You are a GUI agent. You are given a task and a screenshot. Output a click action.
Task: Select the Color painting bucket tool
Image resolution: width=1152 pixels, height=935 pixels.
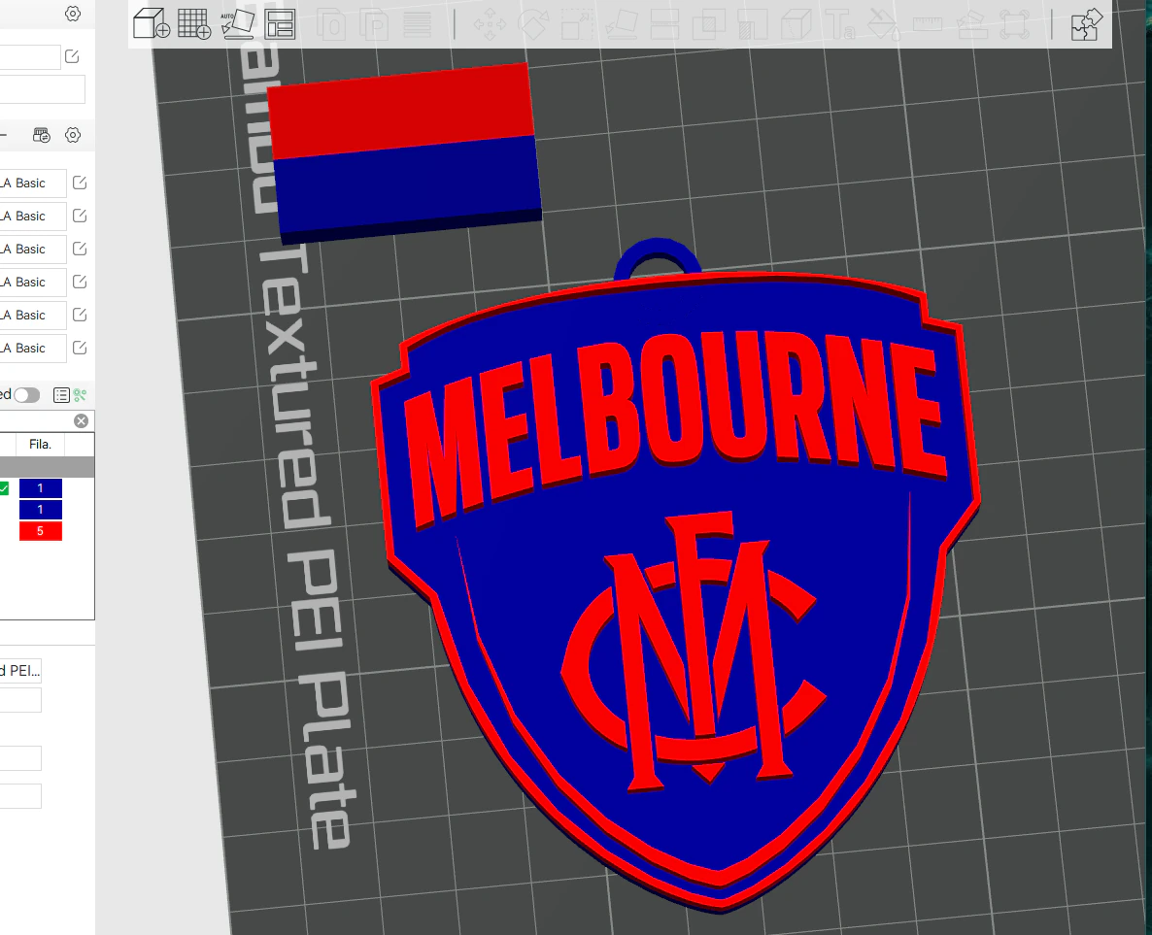click(883, 24)
